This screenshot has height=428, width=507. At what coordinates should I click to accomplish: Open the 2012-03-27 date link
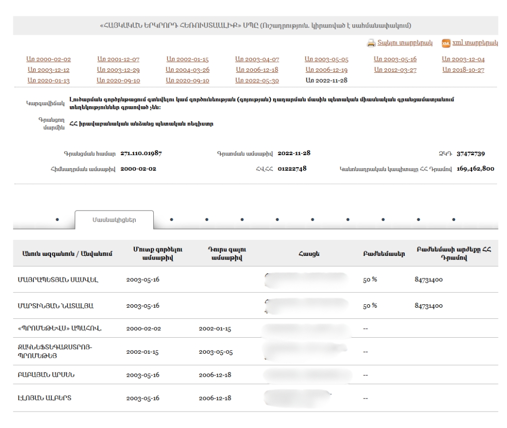[x=395, y=70]
